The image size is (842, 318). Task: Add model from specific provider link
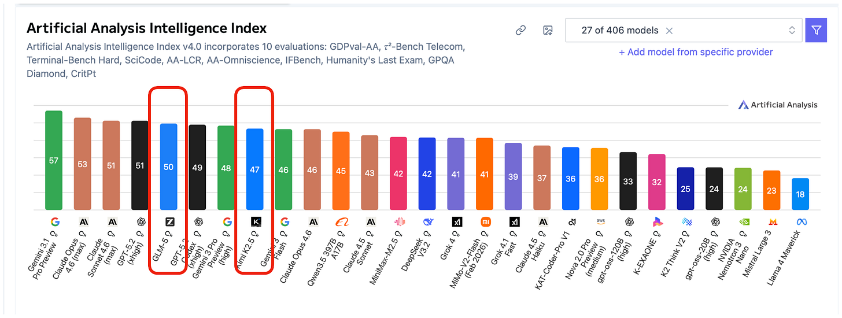tap(696, 52)
